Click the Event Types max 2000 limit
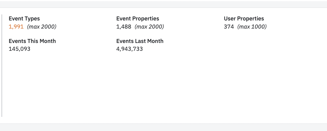Screen dimensions: 327x131 [x=42, y=27]
